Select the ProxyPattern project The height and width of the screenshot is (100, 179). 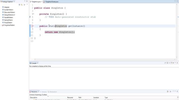(x=8, y=22)
